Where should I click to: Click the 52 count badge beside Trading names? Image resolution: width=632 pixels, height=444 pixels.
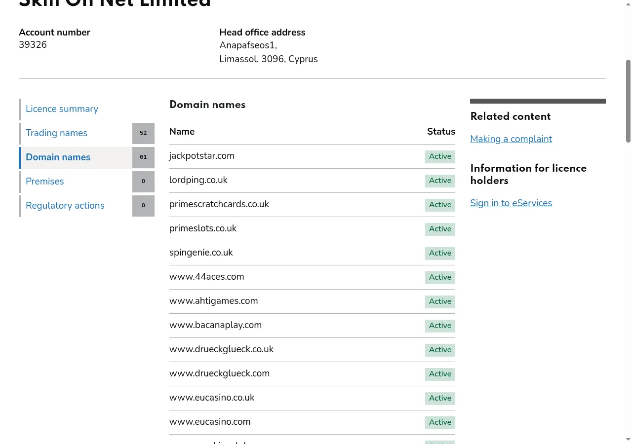tap(143, 133)
